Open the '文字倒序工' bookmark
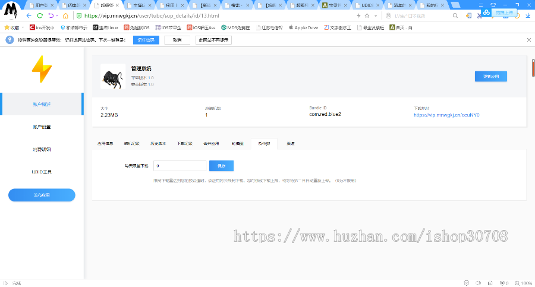 point(338,28)
